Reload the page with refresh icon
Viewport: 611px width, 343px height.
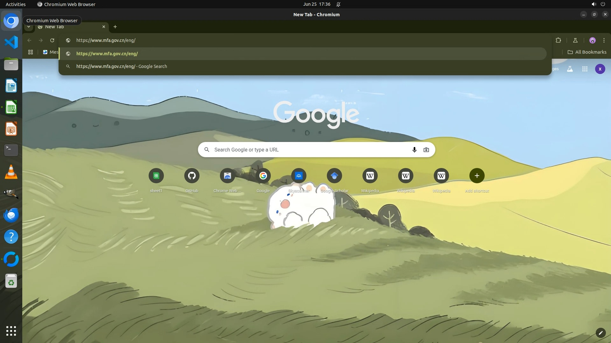point(52,40)
